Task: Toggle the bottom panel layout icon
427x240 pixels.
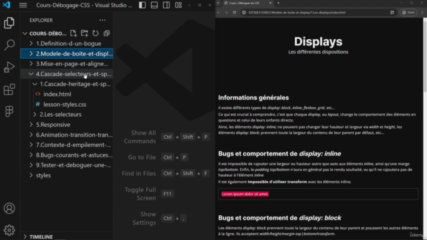Action: tap(154, 5)
